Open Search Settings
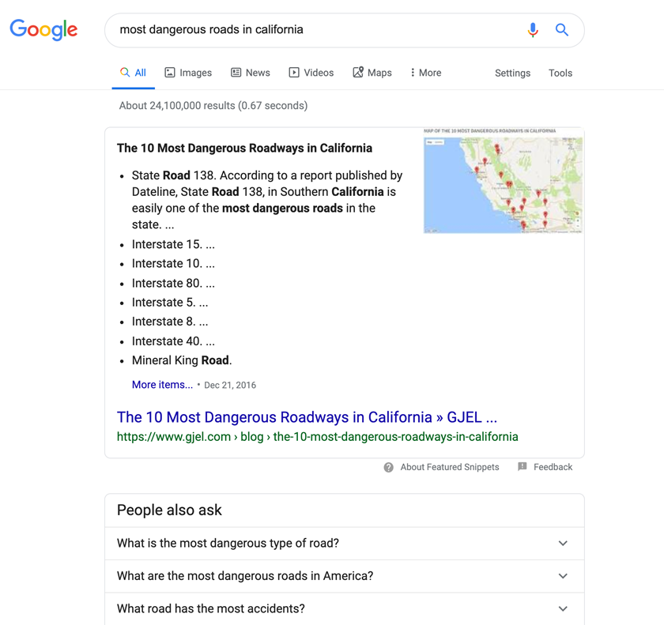Image resolution: width=664 pixels, height=625 pixels. tap(512, 73)
